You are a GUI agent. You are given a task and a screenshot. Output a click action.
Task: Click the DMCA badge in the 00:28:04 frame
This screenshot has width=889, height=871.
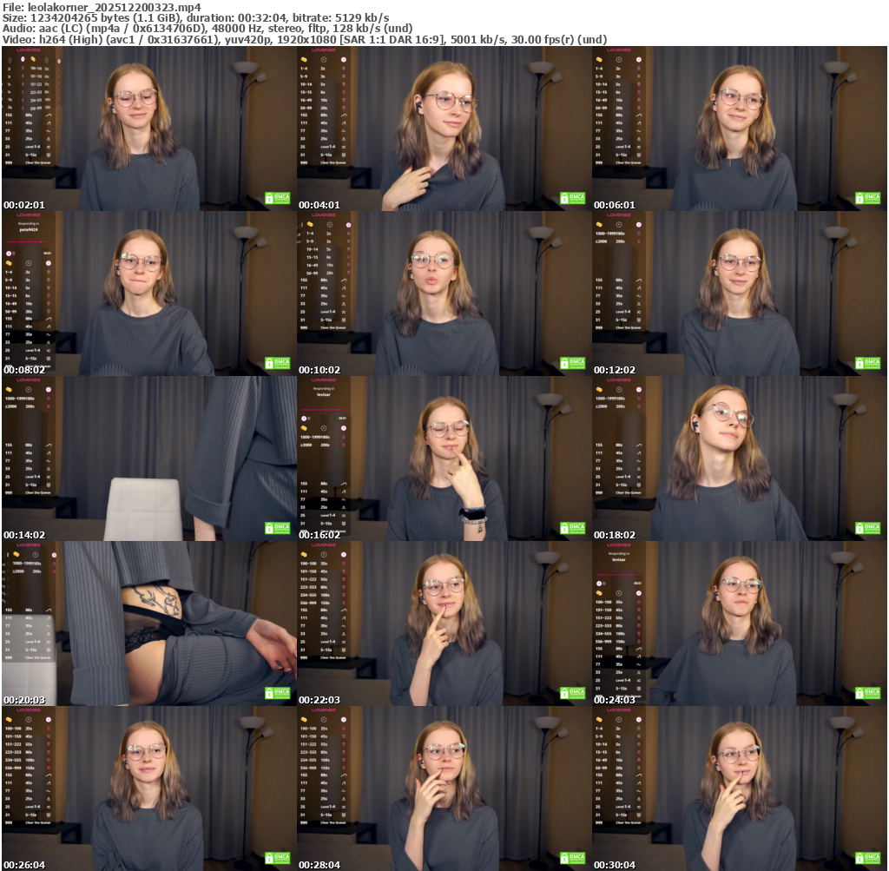[573, 858]
